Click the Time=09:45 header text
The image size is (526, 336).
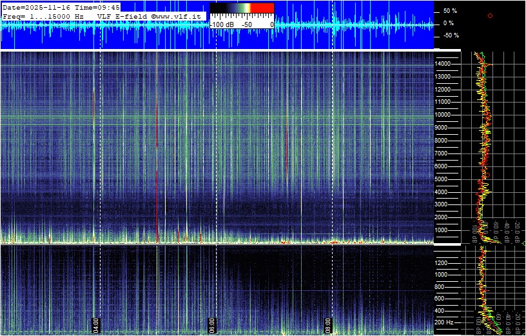[x=99, y=7]
